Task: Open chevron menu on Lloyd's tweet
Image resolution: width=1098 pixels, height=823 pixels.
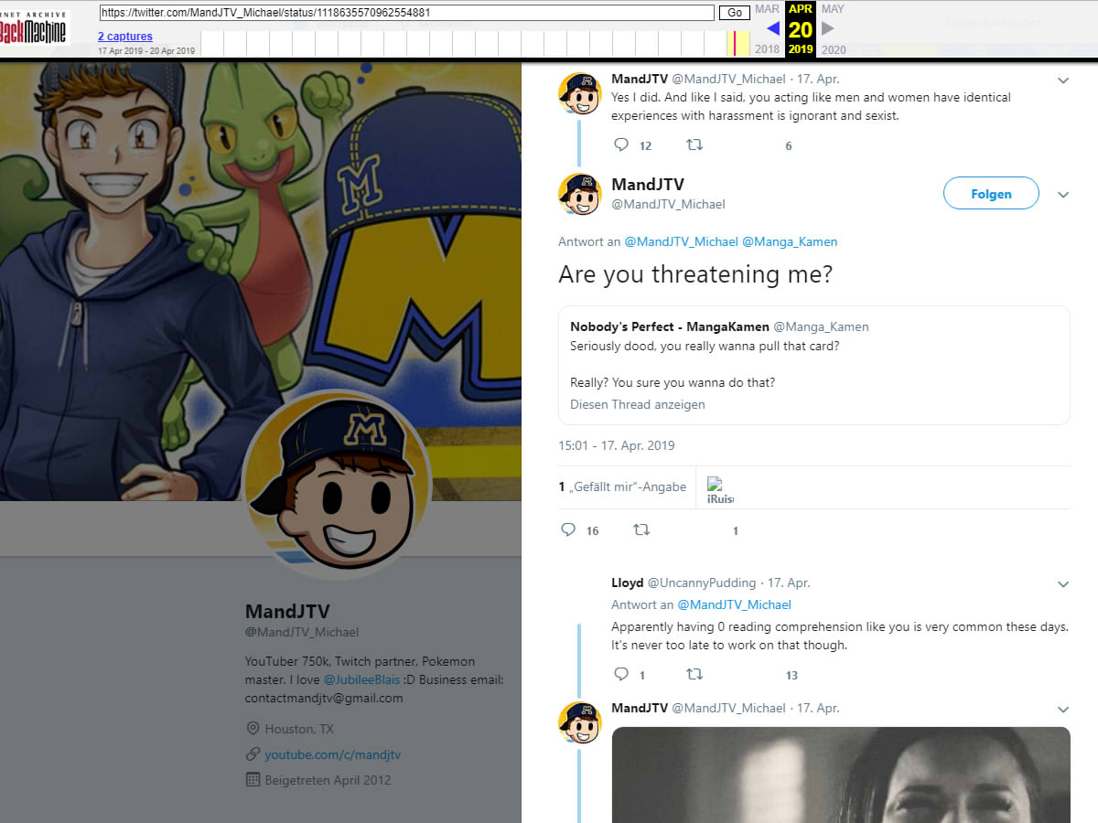Action: 1063,583
